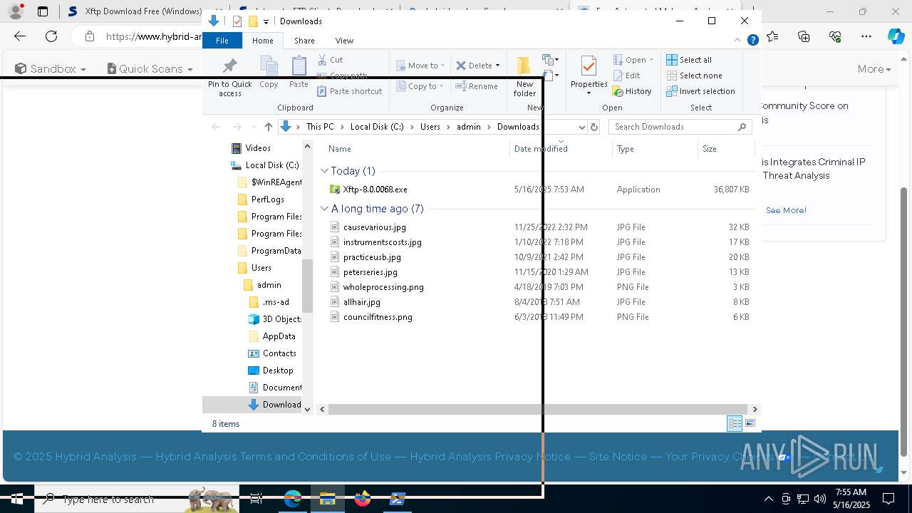Click Paste shortcut in Clipboard group

point(349,91)
